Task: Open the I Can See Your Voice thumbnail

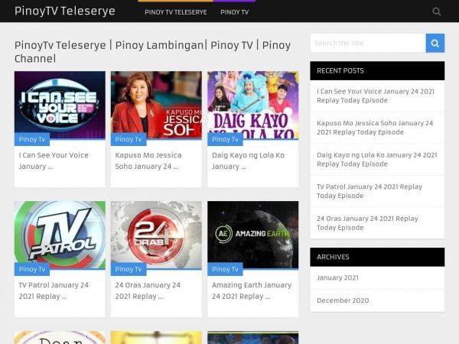Action: click(x=60, y=105)
